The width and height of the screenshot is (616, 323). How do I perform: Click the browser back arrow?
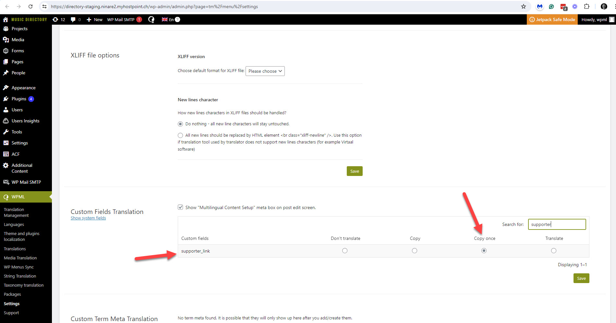(x=7, y=6)
